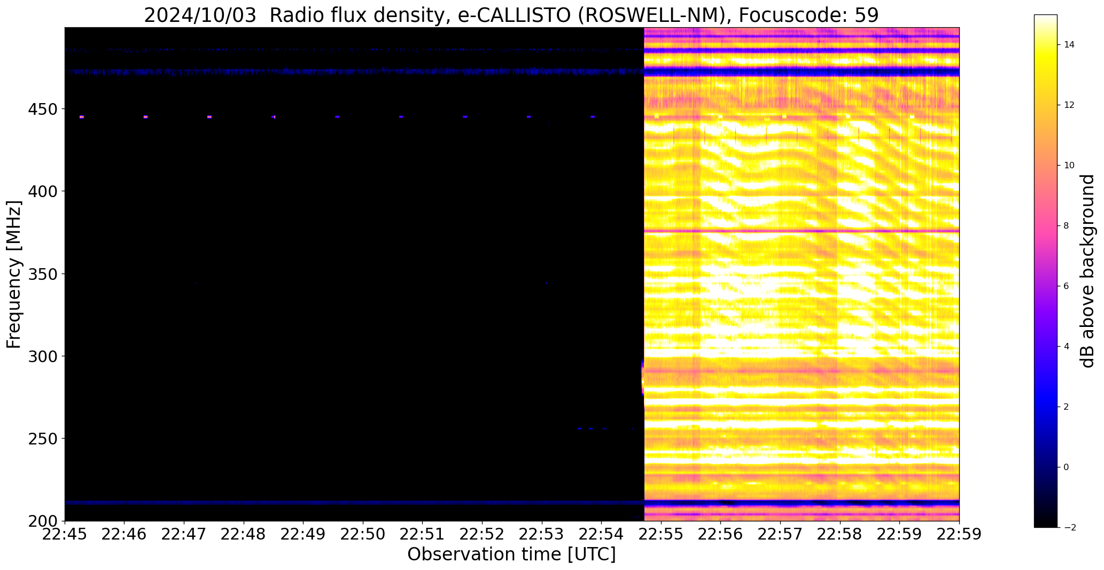Click the magenta line at 375 MHz in the burst

[802, 231]
